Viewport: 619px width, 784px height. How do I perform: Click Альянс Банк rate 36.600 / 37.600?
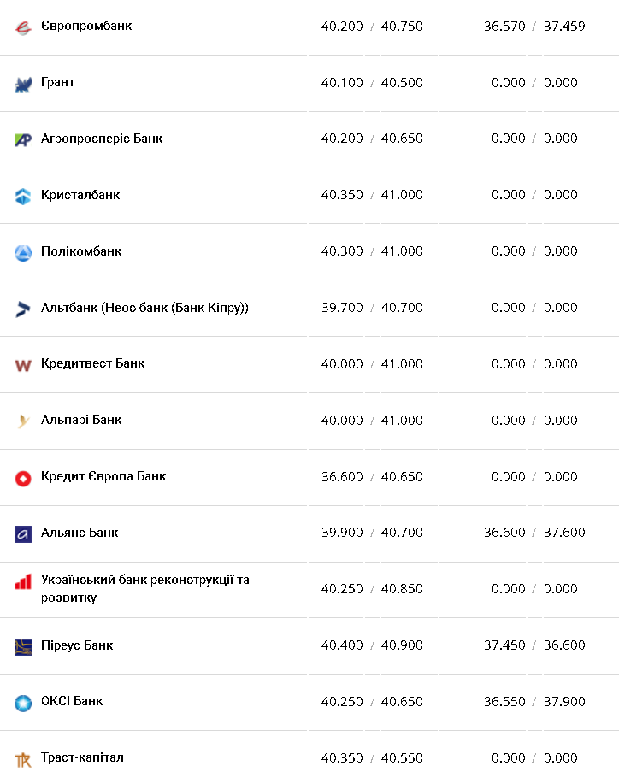(x=534, y=533)
